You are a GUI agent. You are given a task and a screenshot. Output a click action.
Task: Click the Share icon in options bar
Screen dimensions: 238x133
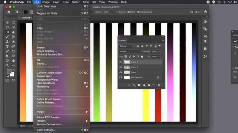(206, 12)
